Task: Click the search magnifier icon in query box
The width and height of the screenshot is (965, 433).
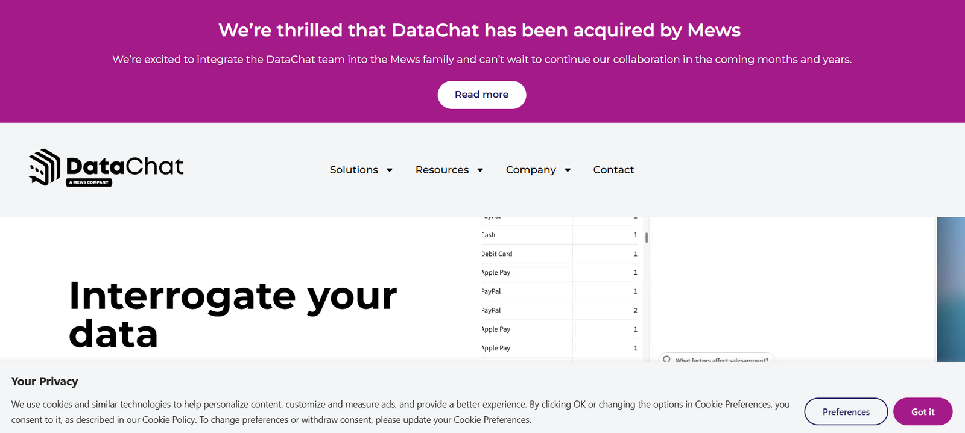Action: pos(666,360)
